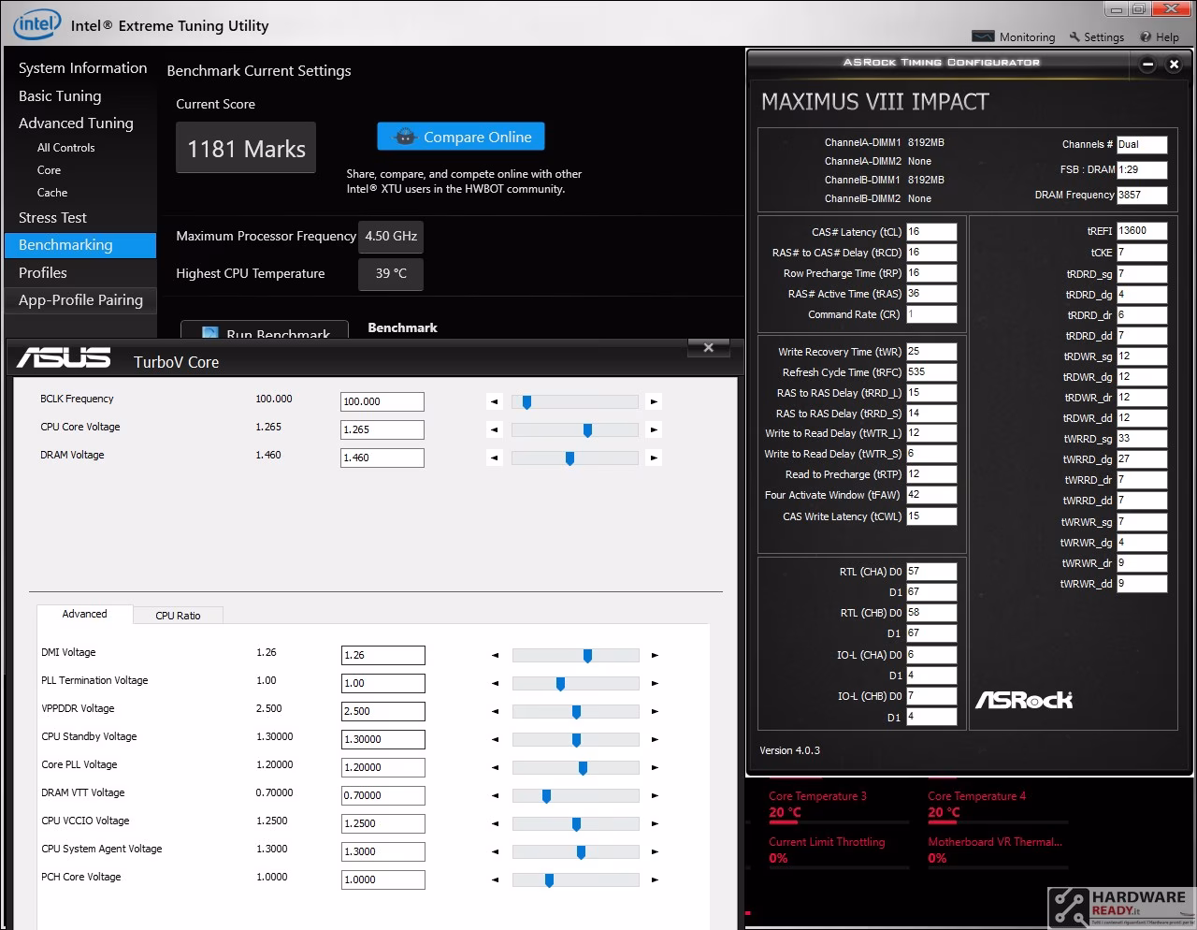
Task: Open Help question mark icon
Action: (x=1146, y=36)
